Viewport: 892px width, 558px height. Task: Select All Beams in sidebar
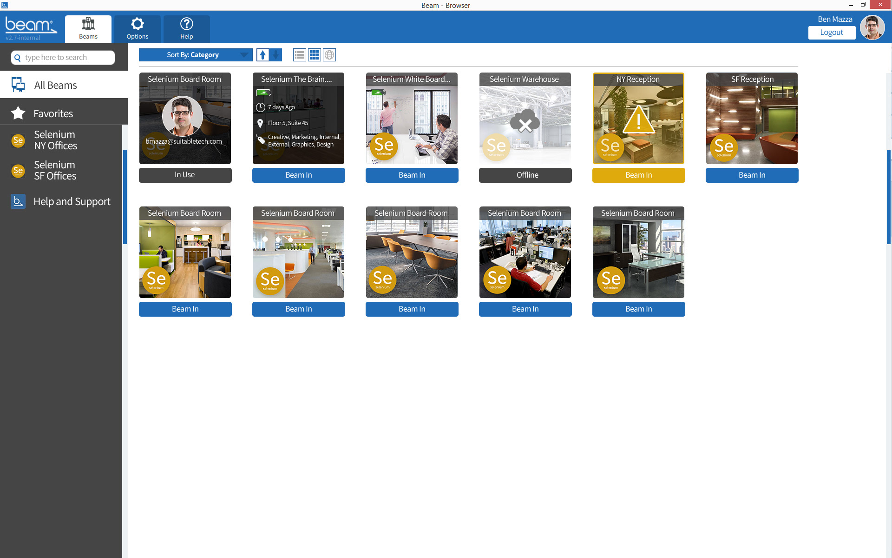click(64, 85)
